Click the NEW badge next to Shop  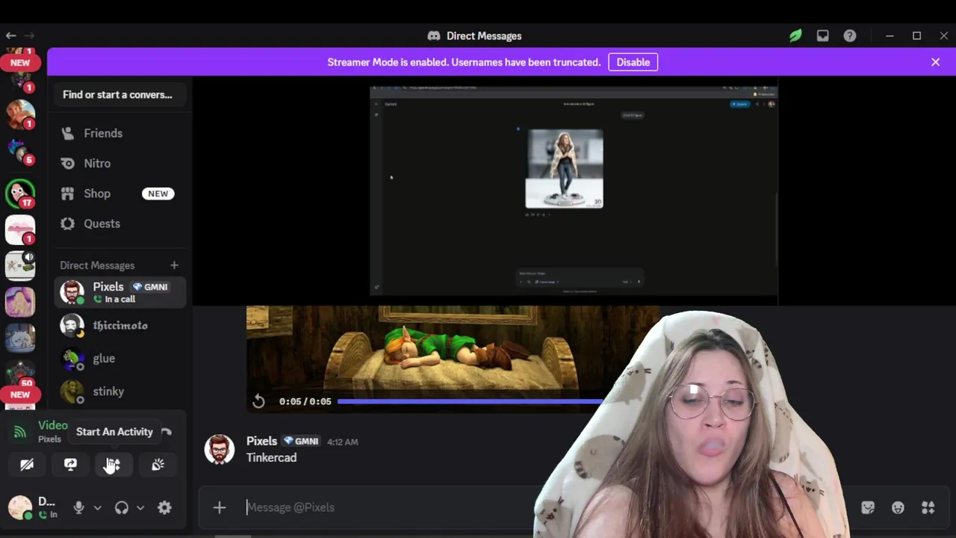(158, 194)
